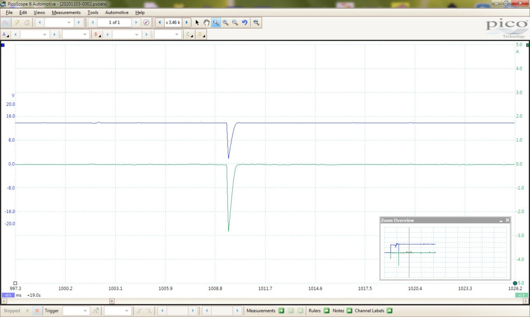Click the zoom-out magnifier tool
Screen dimensions: 530x317
(235, 22)
